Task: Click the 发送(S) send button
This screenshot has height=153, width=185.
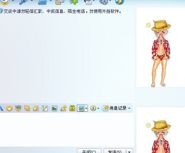Action: pyautogui.click(x=115, y=151)
